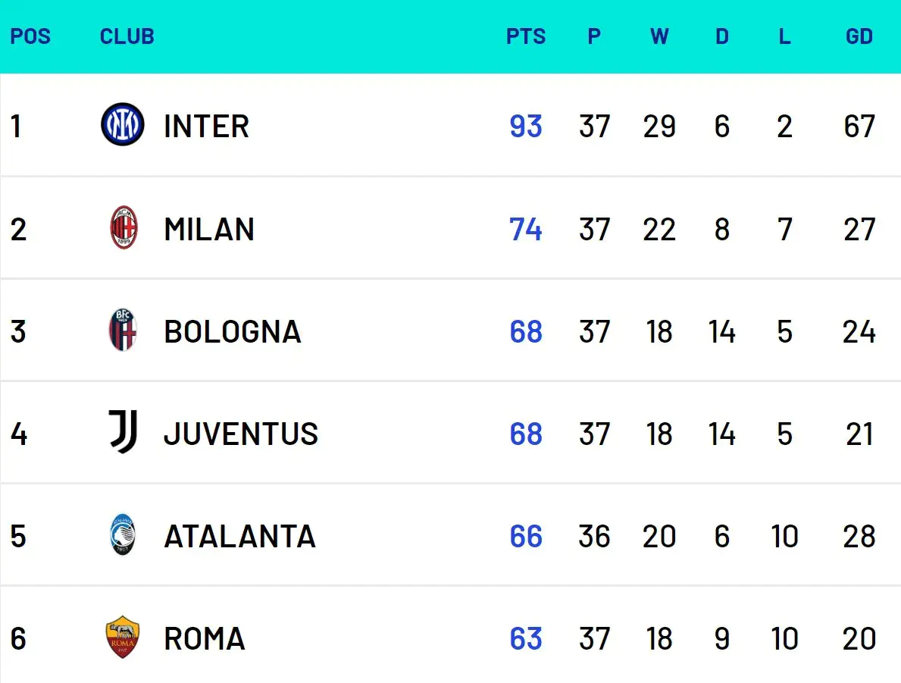The height and width of the screenshot is (683, 901).
Task: Open the JUVENTUS team link
Action: click(x=241, y=434)
